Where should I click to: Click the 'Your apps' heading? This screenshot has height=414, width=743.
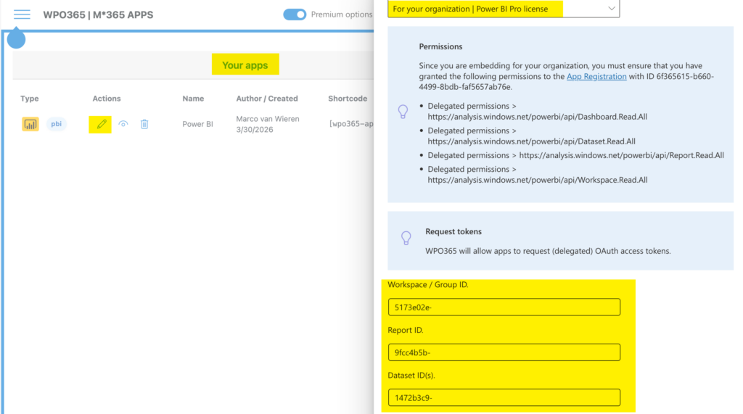coord(245,65)
